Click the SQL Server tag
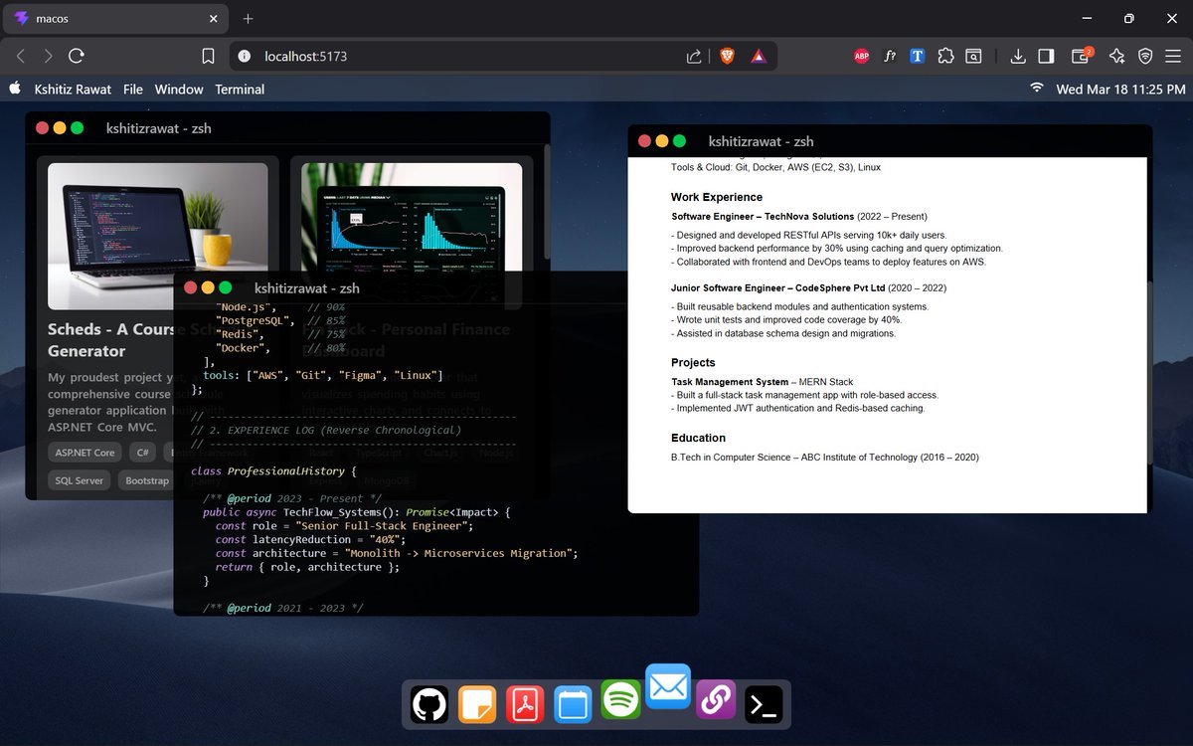Viewport: 1193px width, 746px height. (79, 480)
